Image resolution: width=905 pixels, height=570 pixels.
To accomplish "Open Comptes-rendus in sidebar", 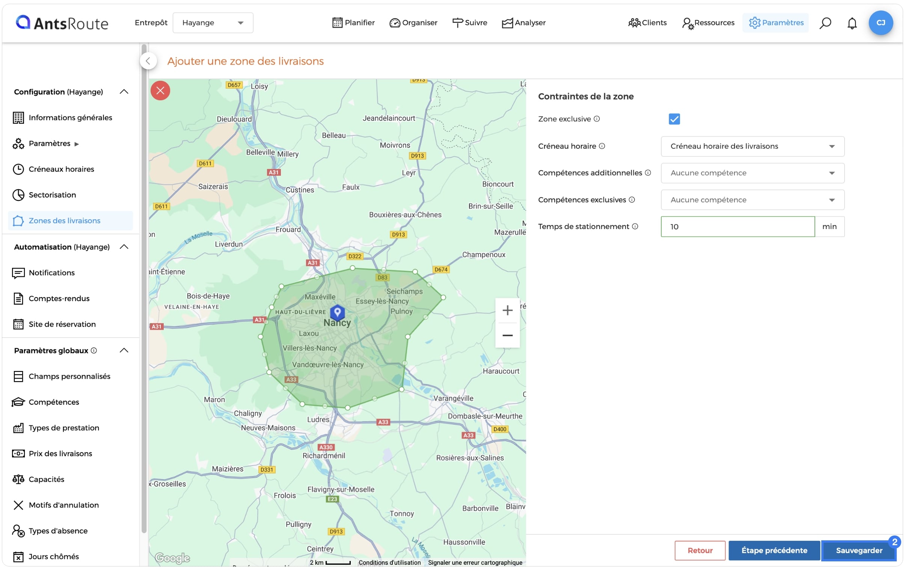I will pyautogui.click(x=70, y=299).
